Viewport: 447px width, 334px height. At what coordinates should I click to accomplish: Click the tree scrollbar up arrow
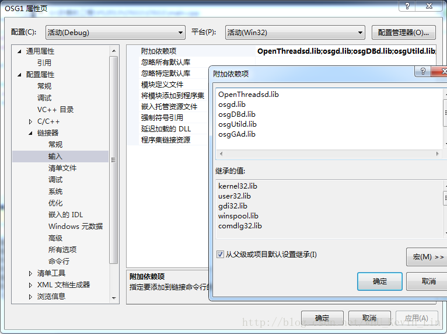(114, 51)
